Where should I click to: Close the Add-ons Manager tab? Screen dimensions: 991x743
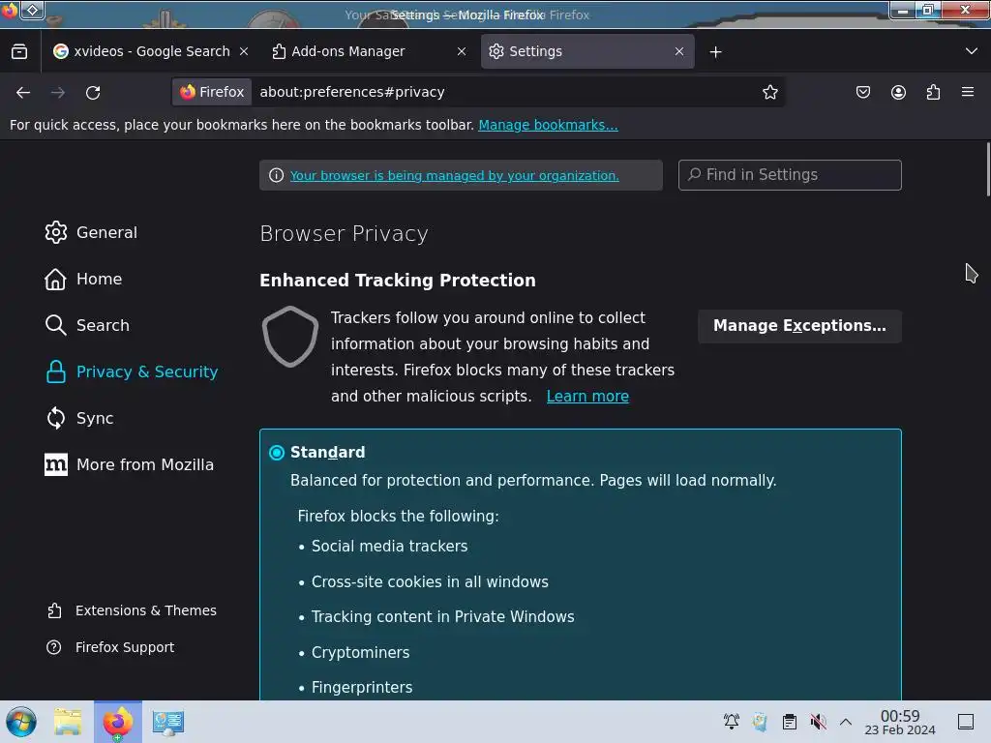point(462,51)
